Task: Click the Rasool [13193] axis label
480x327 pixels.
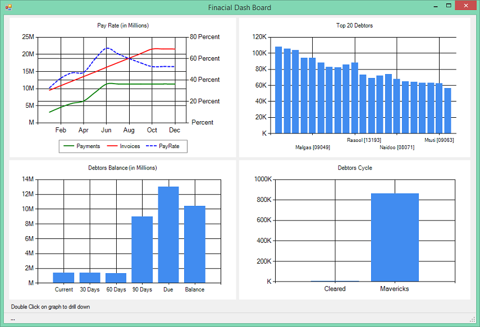Action: [364, 140]
